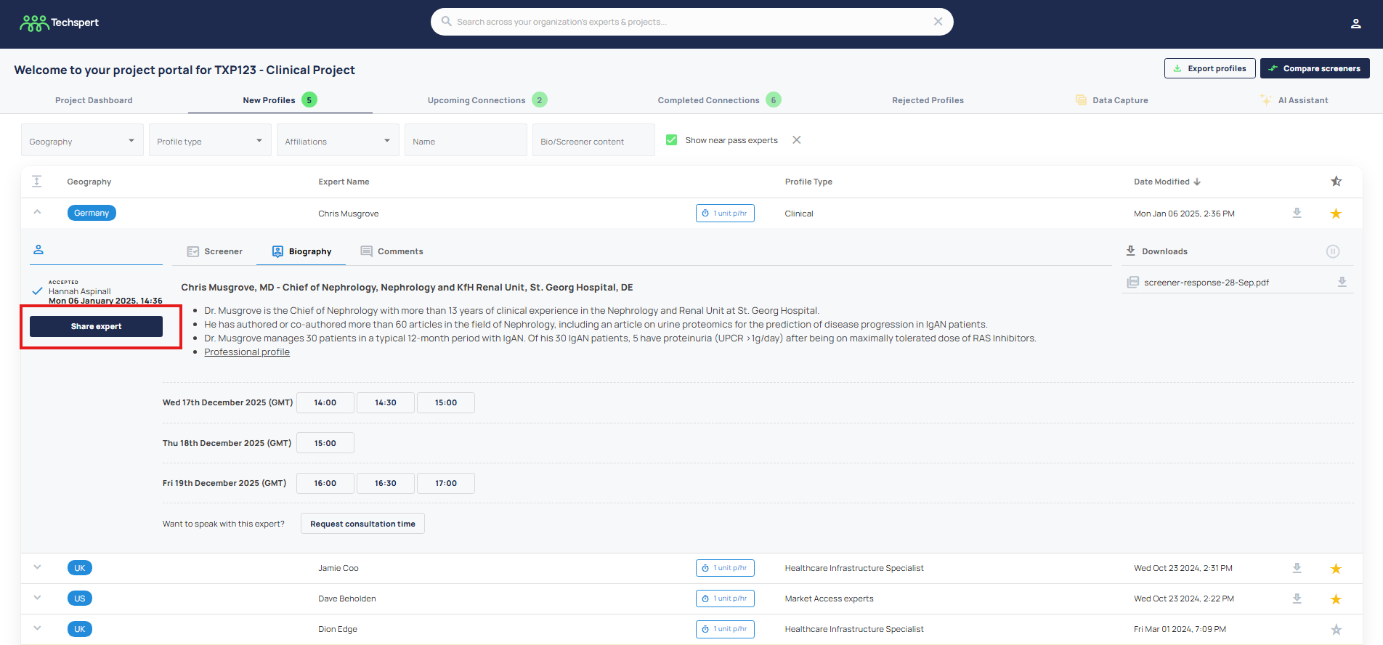The height and width of the screenshot is (645, 1383).
Task: Select 16:30 slot on Fri 19th December
Action: (x=386, y=483)
